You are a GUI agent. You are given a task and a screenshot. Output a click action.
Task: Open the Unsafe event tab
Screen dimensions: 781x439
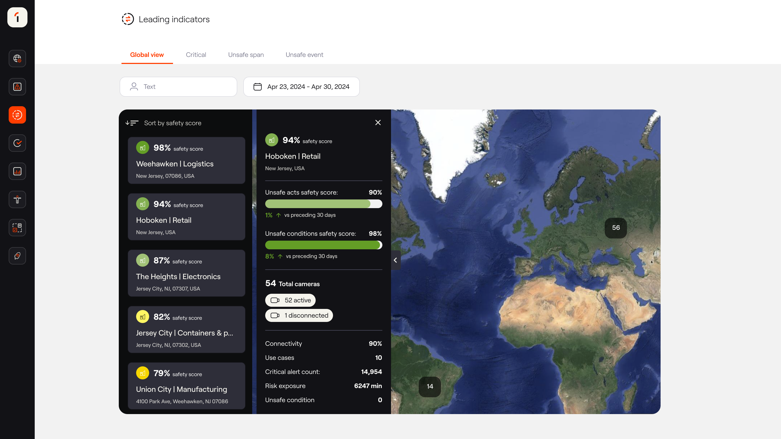click(x=304, y=55)
